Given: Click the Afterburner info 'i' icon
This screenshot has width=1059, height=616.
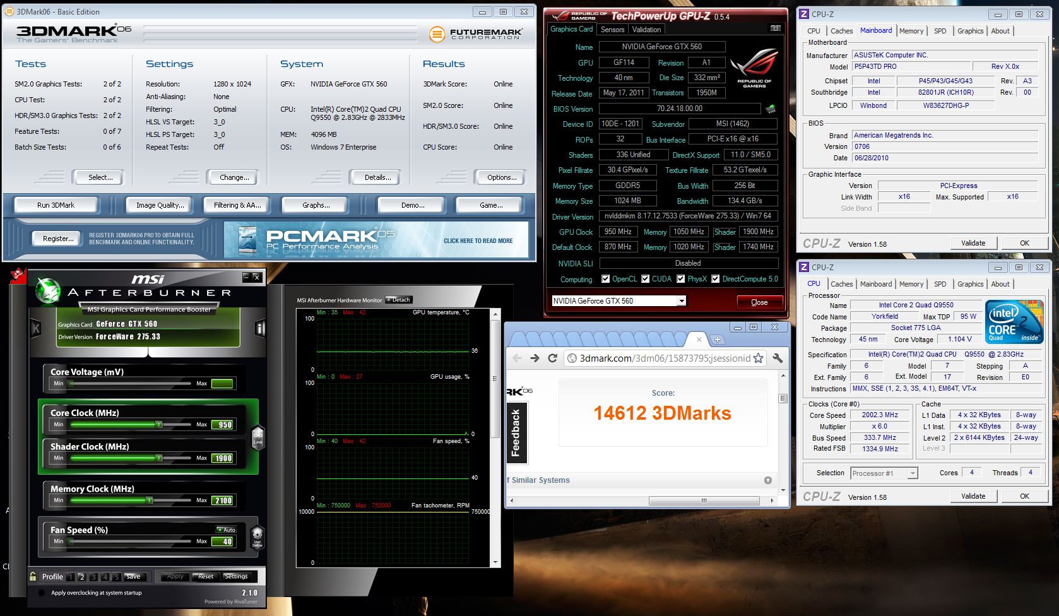Looking at the screenshot, I should point(260,328).
